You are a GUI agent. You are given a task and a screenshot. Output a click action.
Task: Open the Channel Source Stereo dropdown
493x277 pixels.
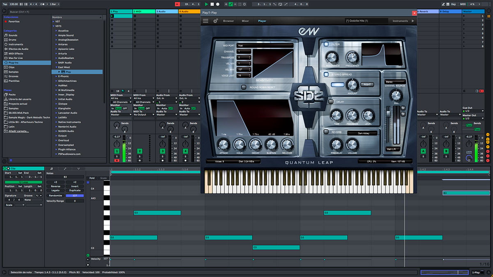coord(394,82)
